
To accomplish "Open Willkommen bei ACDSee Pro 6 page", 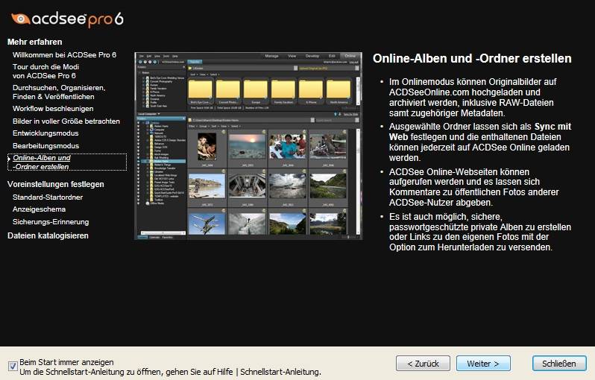I will click(65, 55).
